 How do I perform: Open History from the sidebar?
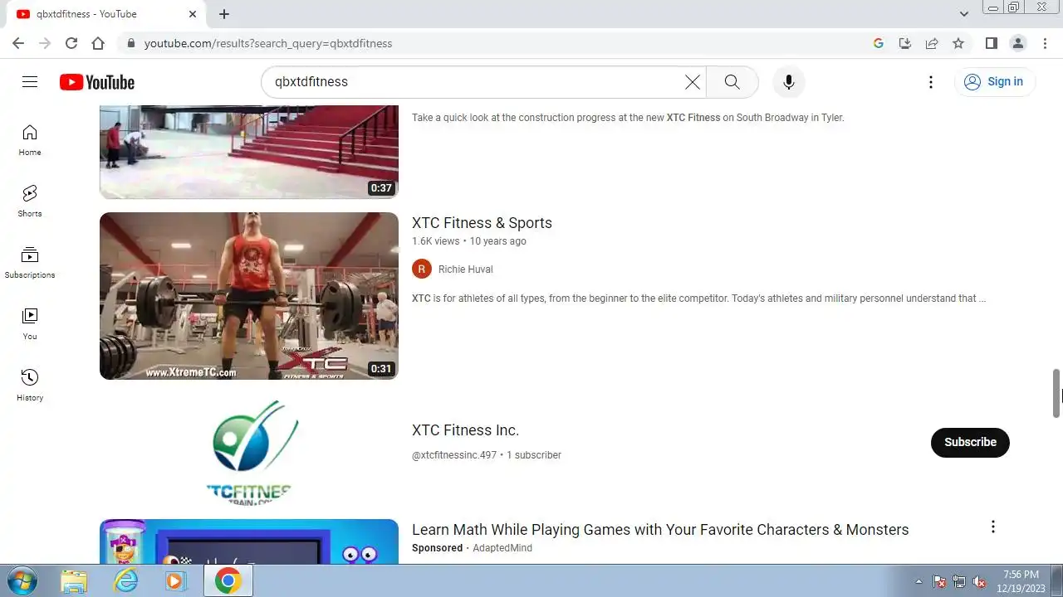click(30, 386)
